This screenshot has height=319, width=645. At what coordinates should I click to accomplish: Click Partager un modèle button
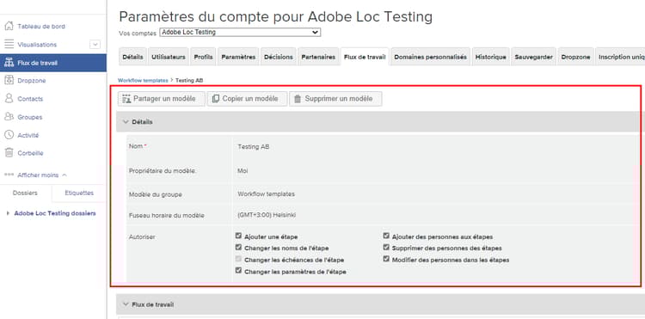162,99
